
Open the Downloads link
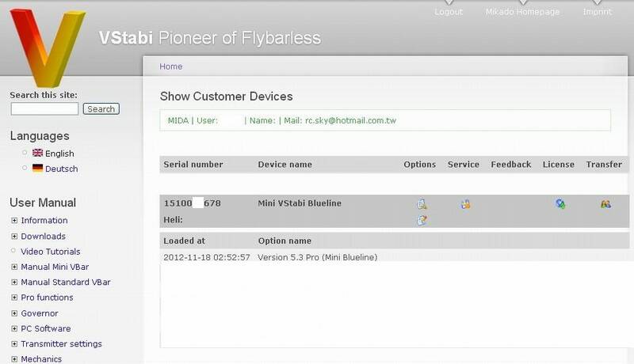(x=43, y=236)
